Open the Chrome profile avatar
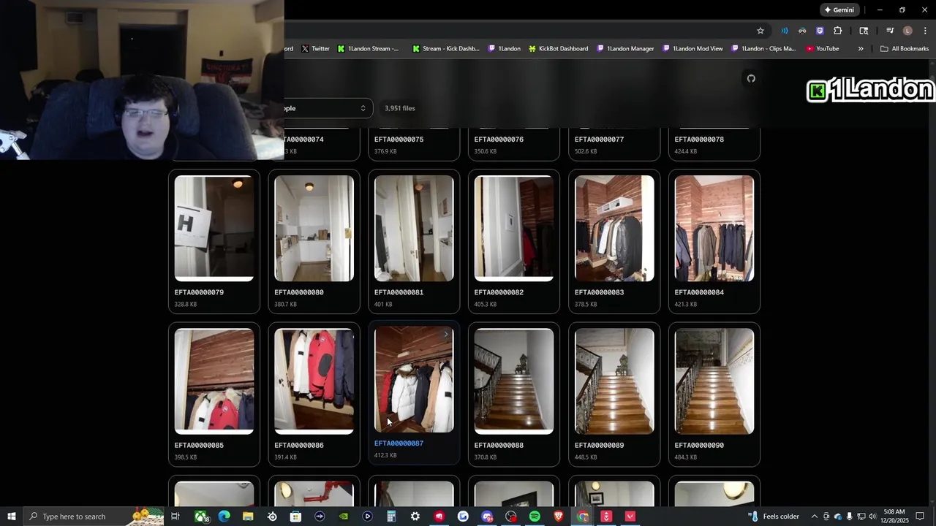The width and height of the screenshot is (936, 526). click(907, 31)
